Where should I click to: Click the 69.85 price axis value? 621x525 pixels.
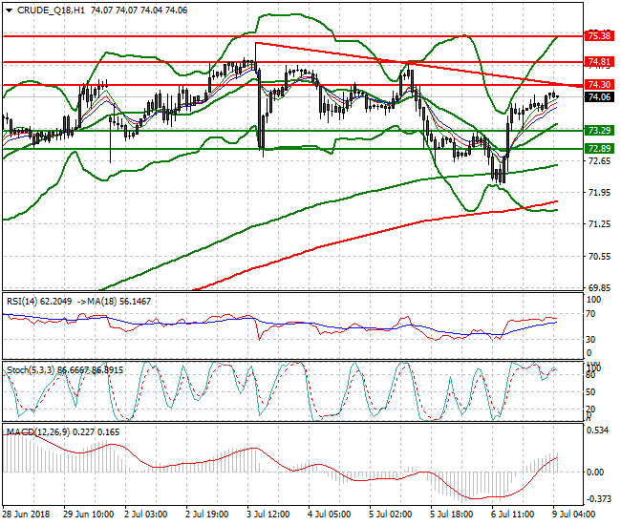[x=599, y=288]
